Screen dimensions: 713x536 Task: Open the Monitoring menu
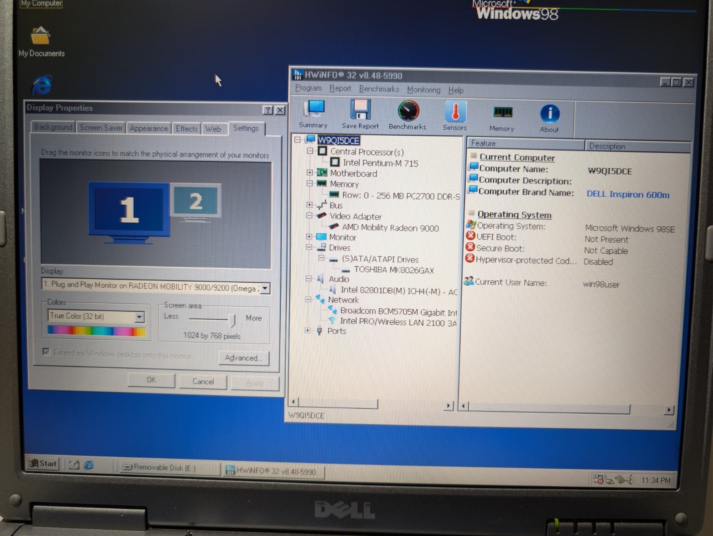[423, 90]
